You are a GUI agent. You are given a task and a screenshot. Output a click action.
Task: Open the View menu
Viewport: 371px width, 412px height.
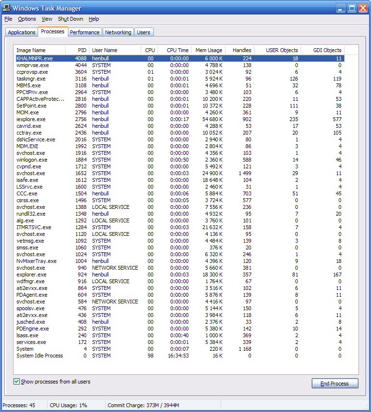coord(47,19)
